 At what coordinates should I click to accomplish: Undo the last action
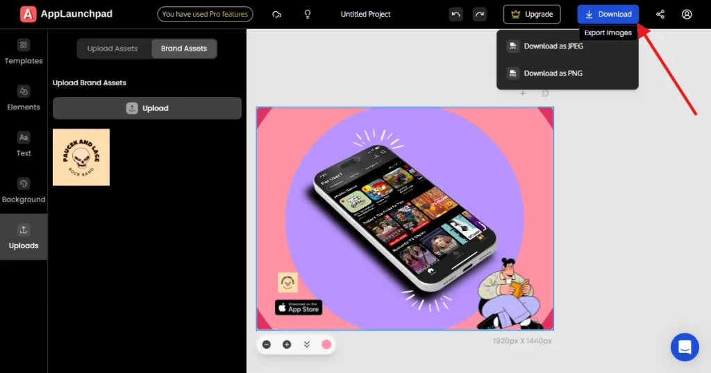tap(455, 15)
